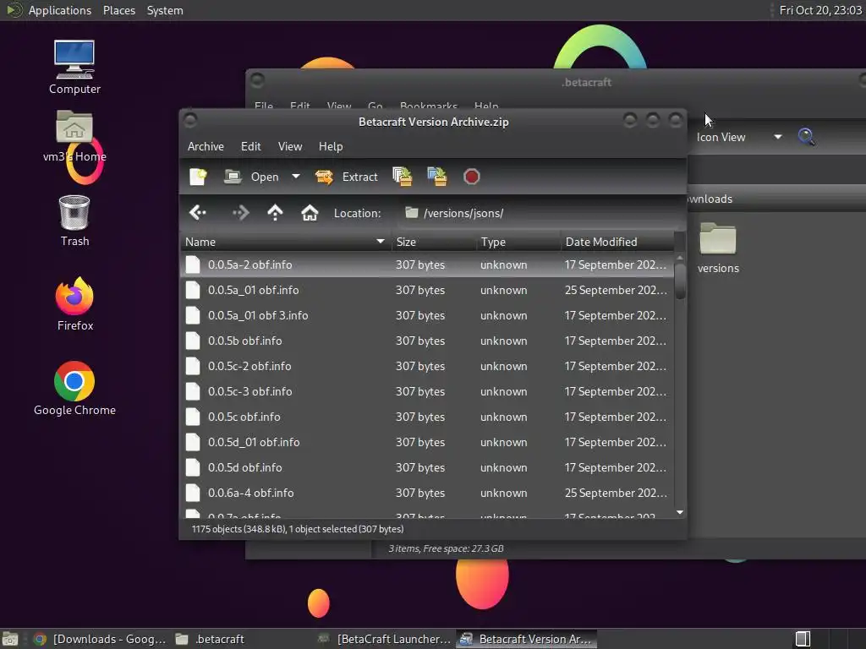Viewport: 866px width, 649px height.
Task: Sort by the Type column header
Action: (518, 242)
